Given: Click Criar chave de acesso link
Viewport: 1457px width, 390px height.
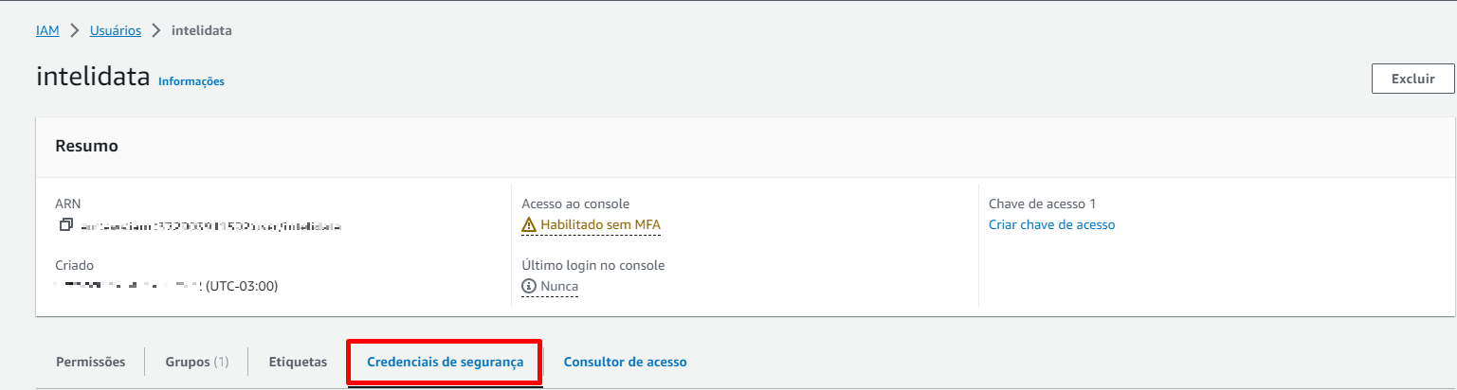Looking at the screenshot, I should (x=1051, y=224).
